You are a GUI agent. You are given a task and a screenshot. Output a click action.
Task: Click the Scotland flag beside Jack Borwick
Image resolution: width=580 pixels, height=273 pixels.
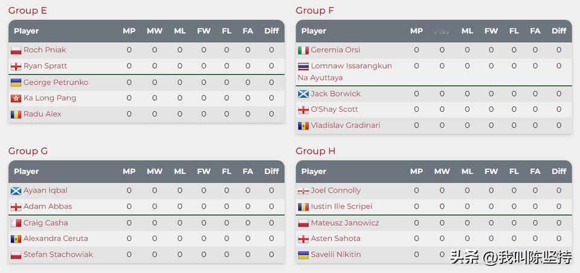click(x=303, y=94)
